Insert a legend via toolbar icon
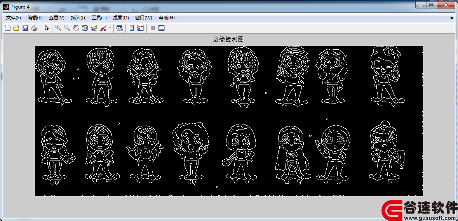Screen dimensions: 458x221 [141, 28]
